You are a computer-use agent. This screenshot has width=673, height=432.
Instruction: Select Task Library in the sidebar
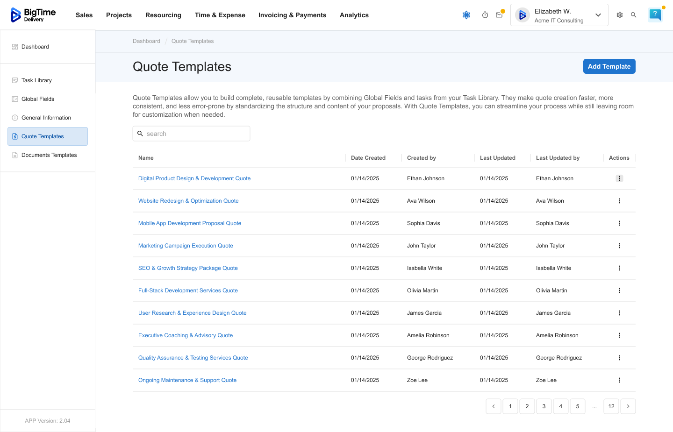(36, 80)
